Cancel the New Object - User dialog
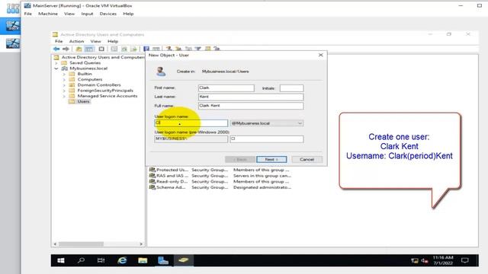This screenshot has width=488, height=274. [x=307, y=159]
